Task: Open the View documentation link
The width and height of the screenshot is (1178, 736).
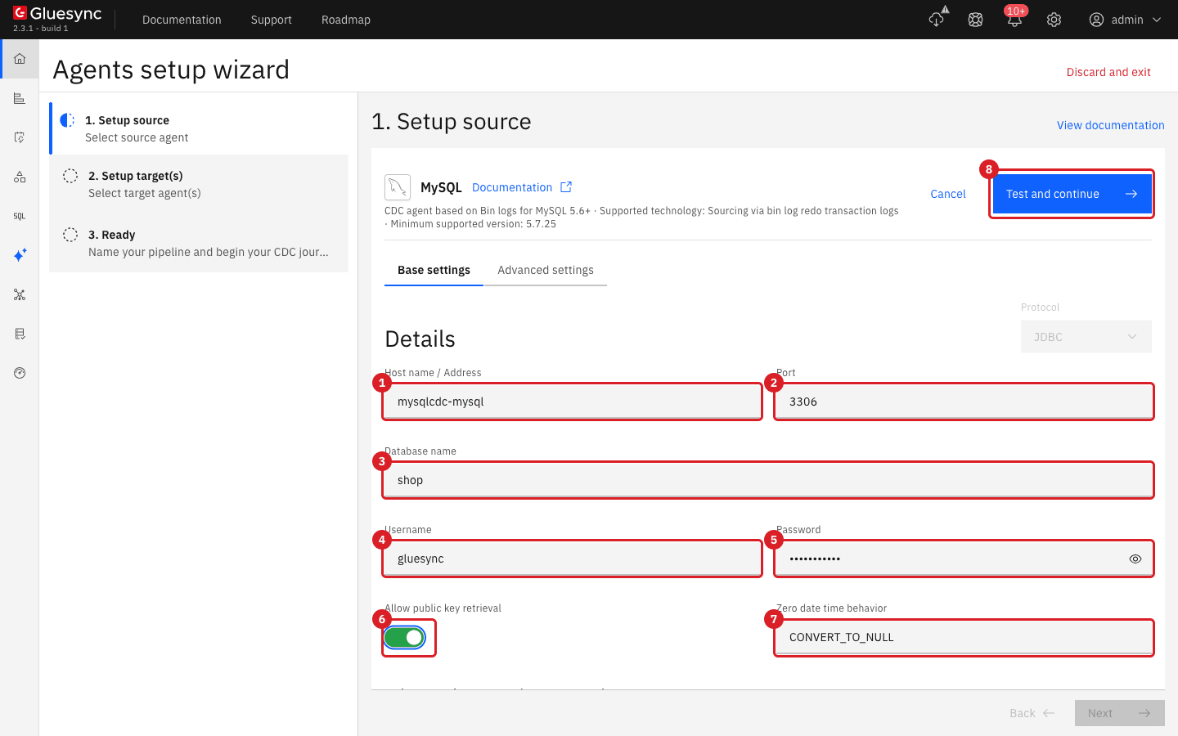Action: (x=1110, y=125)
